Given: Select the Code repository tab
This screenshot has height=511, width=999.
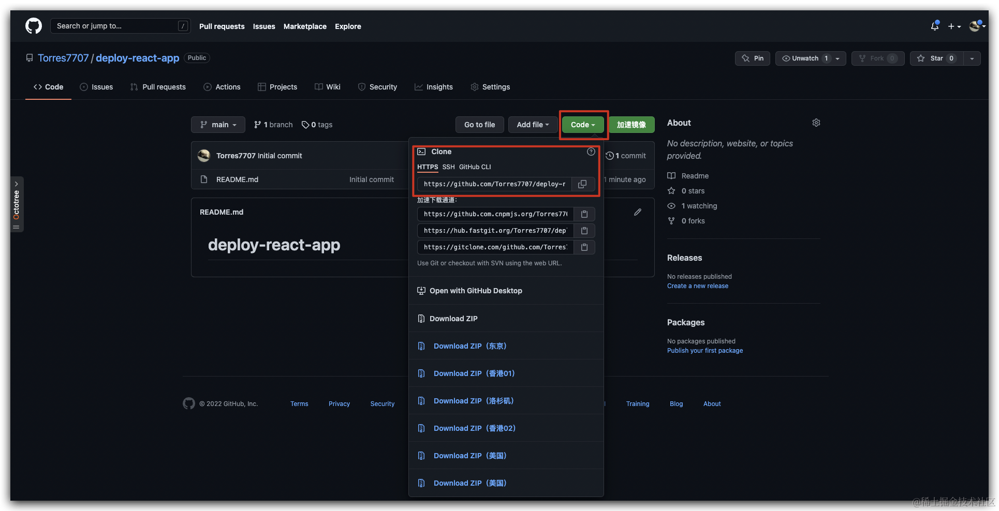Looking at the screenshot, I should click(49, 87).
